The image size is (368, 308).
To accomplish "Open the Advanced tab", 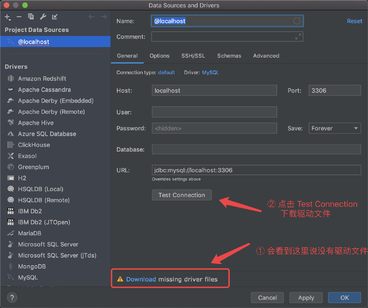I will coord(266,56).
